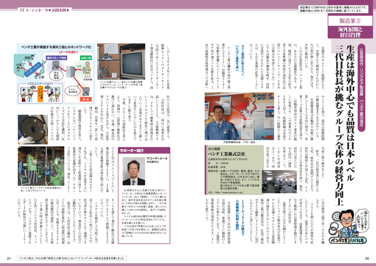
Task: Click the ITコーディネータ●活用事例● header
Action: point(45,10)
